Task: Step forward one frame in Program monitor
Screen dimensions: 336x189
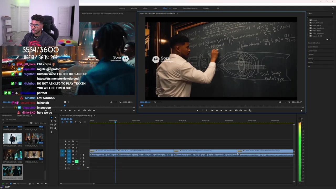Action: [x=226, y=111]
